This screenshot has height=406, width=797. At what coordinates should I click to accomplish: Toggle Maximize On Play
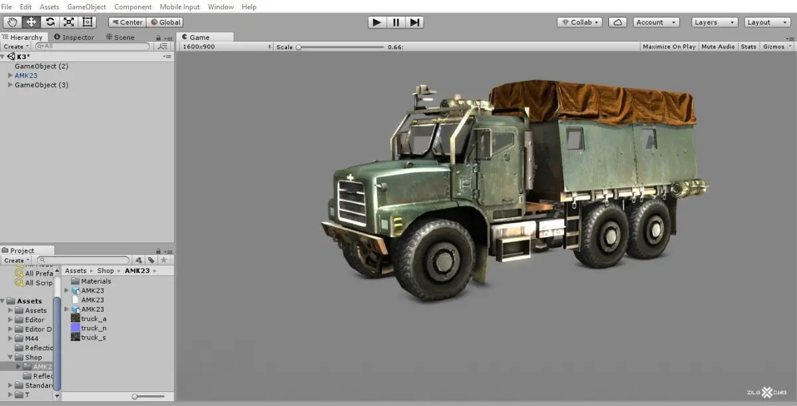669,47
